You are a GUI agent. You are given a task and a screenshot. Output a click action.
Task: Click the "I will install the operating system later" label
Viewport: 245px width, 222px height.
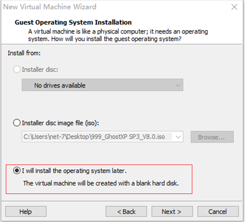click(x=74, y=171)
